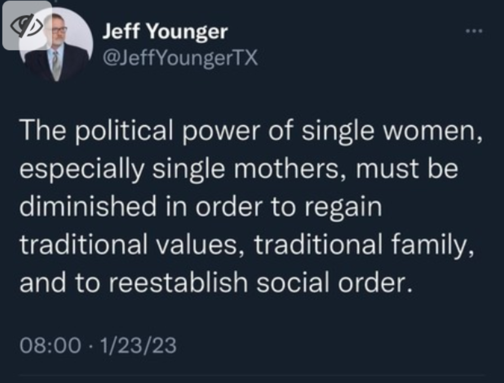Image resolution: width=504 pixels, height=383 pixels.
Task: Toggle the crossed-out eye visibility icon
Action: click(26, 26)
